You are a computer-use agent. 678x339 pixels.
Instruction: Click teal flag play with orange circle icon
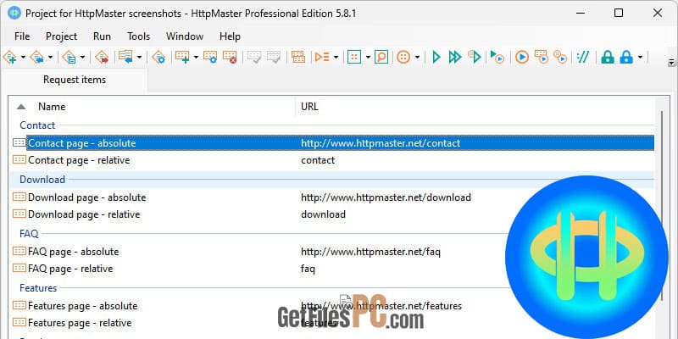tap(497, 57)
